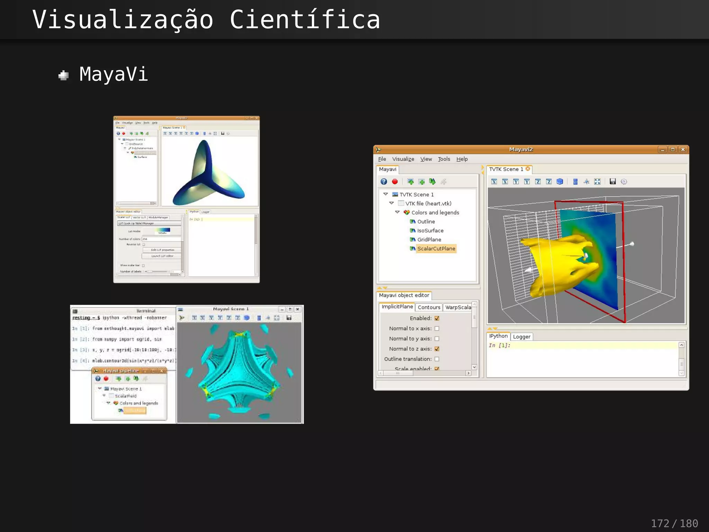Click orange splitter arrows above Mayavi object editor
The height and width of the screenshot is (532, 709).
pos(382,288)
